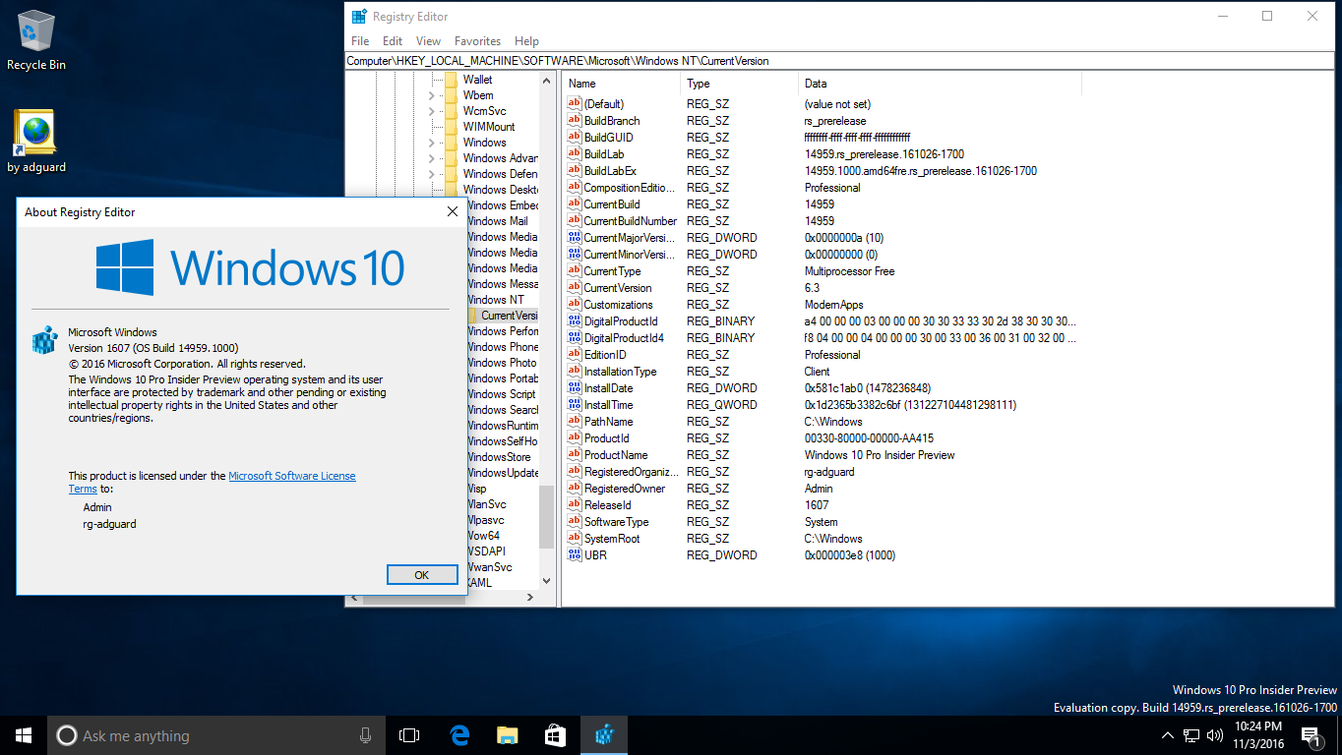
Task: Click the registry address bar path
Action: coord(839,61)
